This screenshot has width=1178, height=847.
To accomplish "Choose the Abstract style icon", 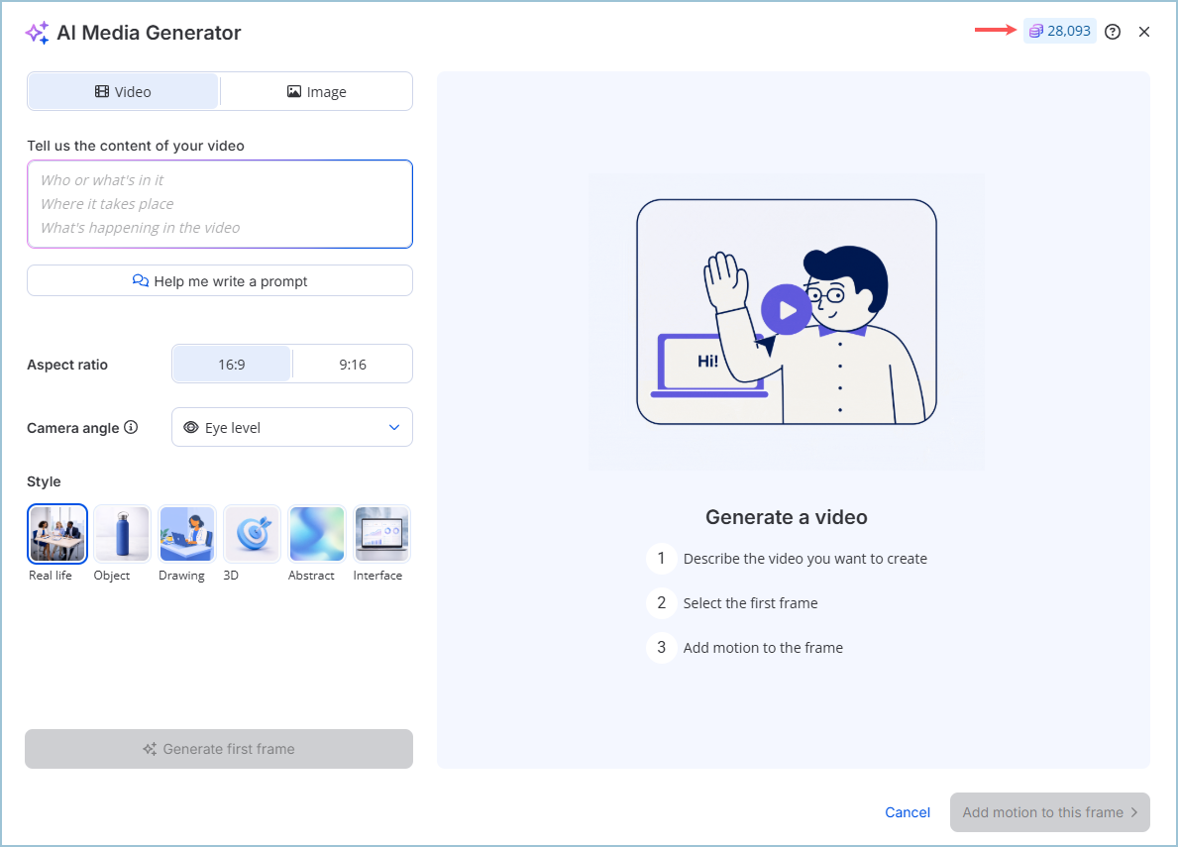I will point(317,534).
